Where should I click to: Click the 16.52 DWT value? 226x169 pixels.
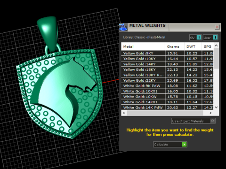tap(192, 80)
